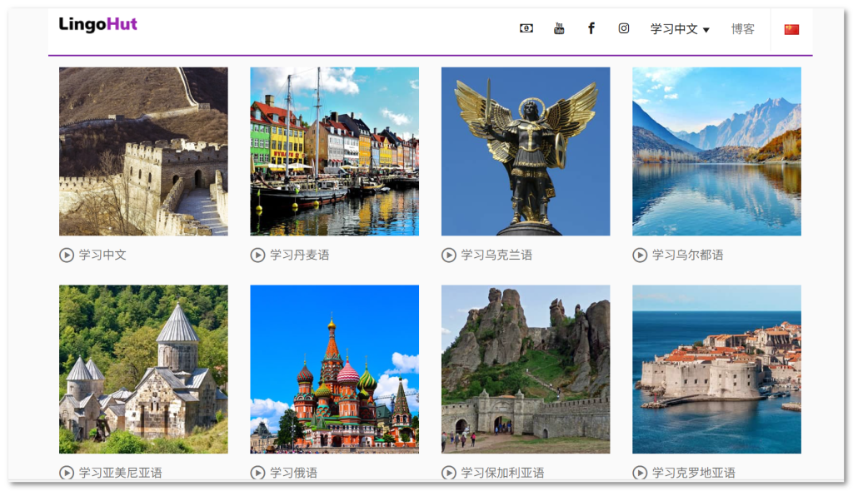853x491 pixels.
Task: Click play icon beside 学习丹麦语
Action: tap(257, 255)
